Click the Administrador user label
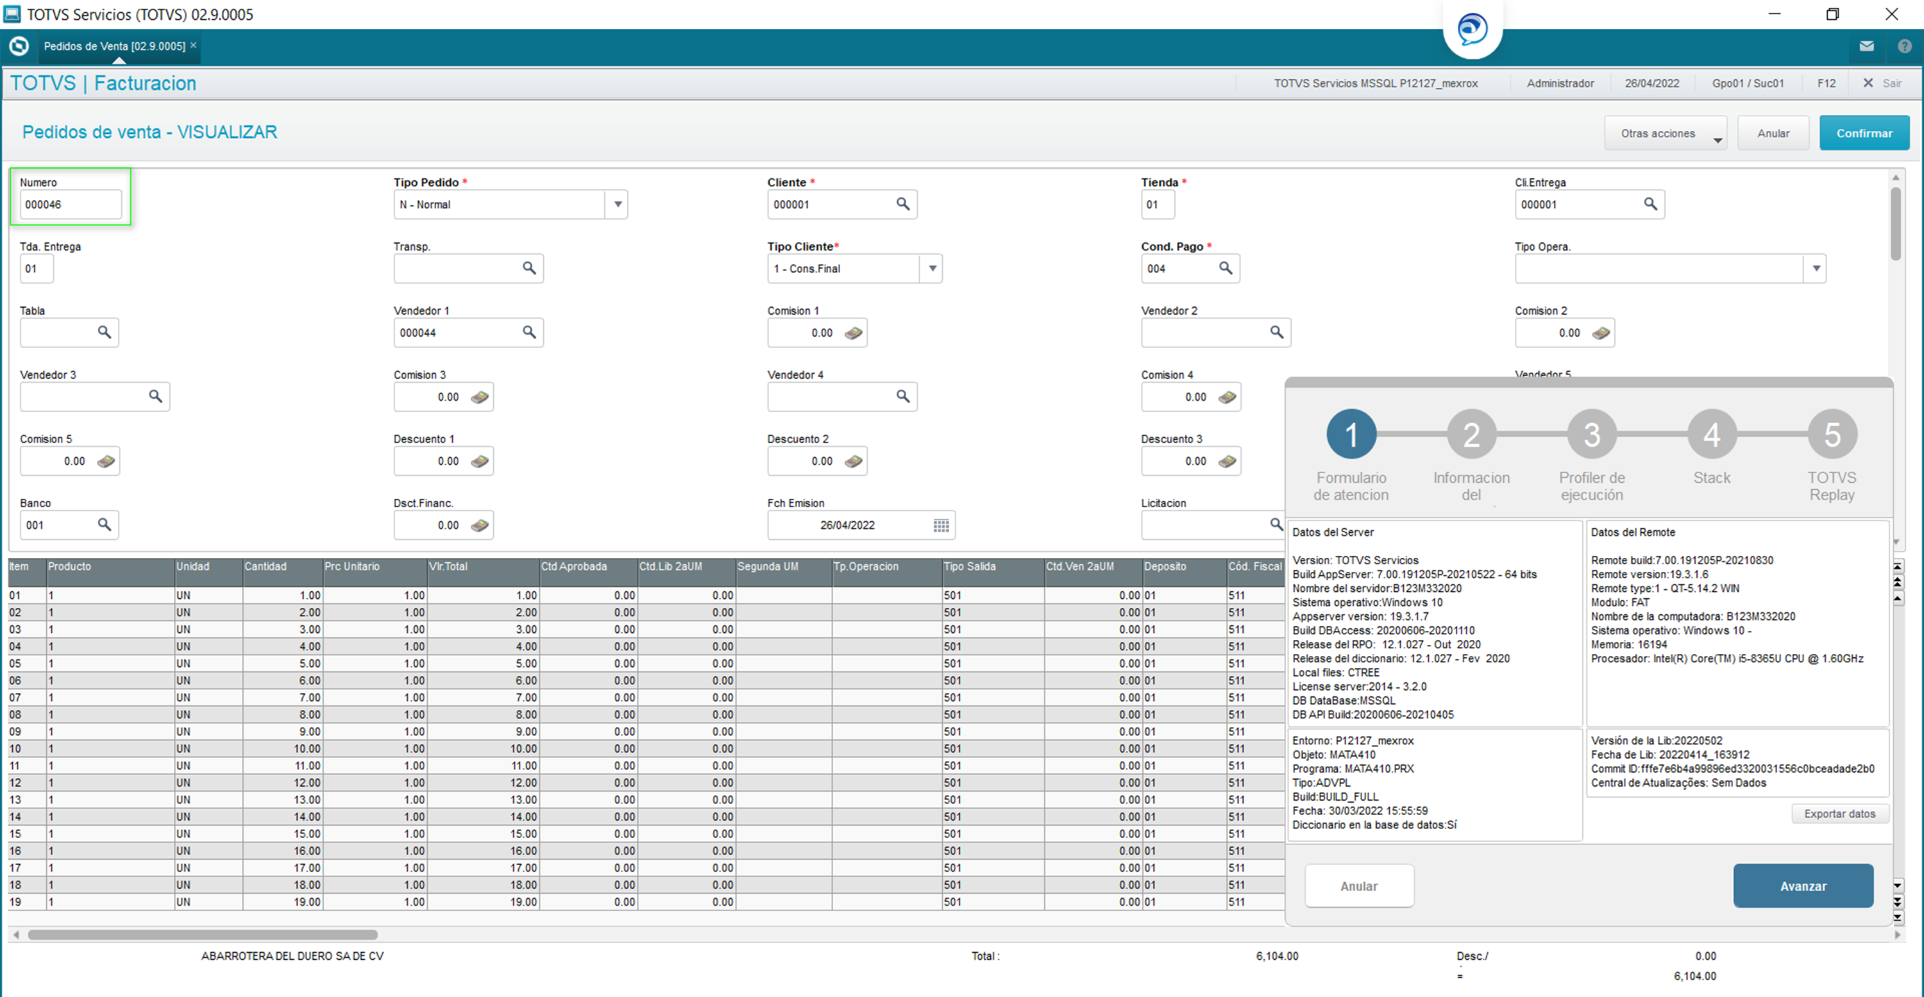1924x997 pixels. pos(1560,83)
